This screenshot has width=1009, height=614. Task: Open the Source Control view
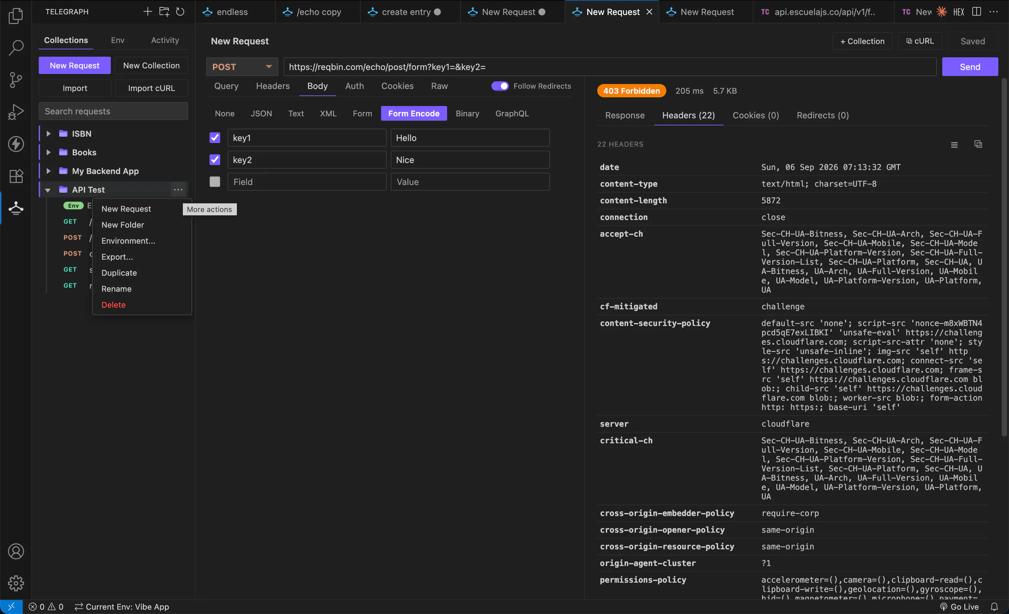pos(16,80)
